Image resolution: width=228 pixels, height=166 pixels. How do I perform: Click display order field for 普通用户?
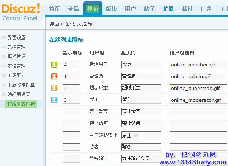71,65
